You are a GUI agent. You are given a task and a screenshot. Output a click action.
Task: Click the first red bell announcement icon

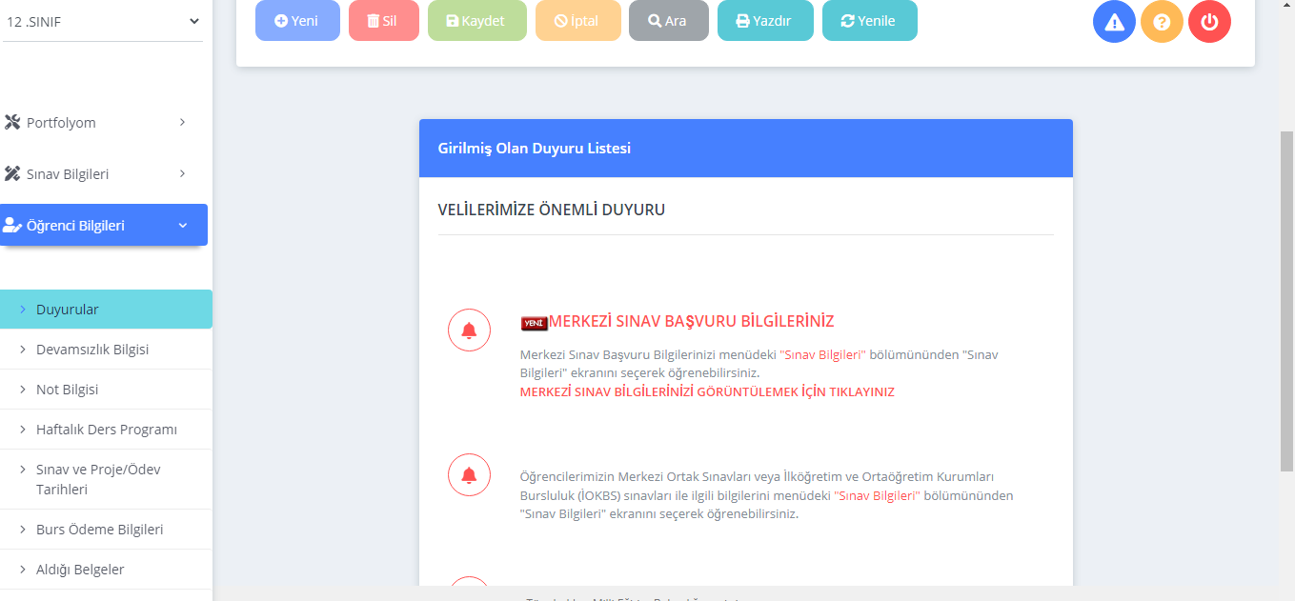(469, 331)
